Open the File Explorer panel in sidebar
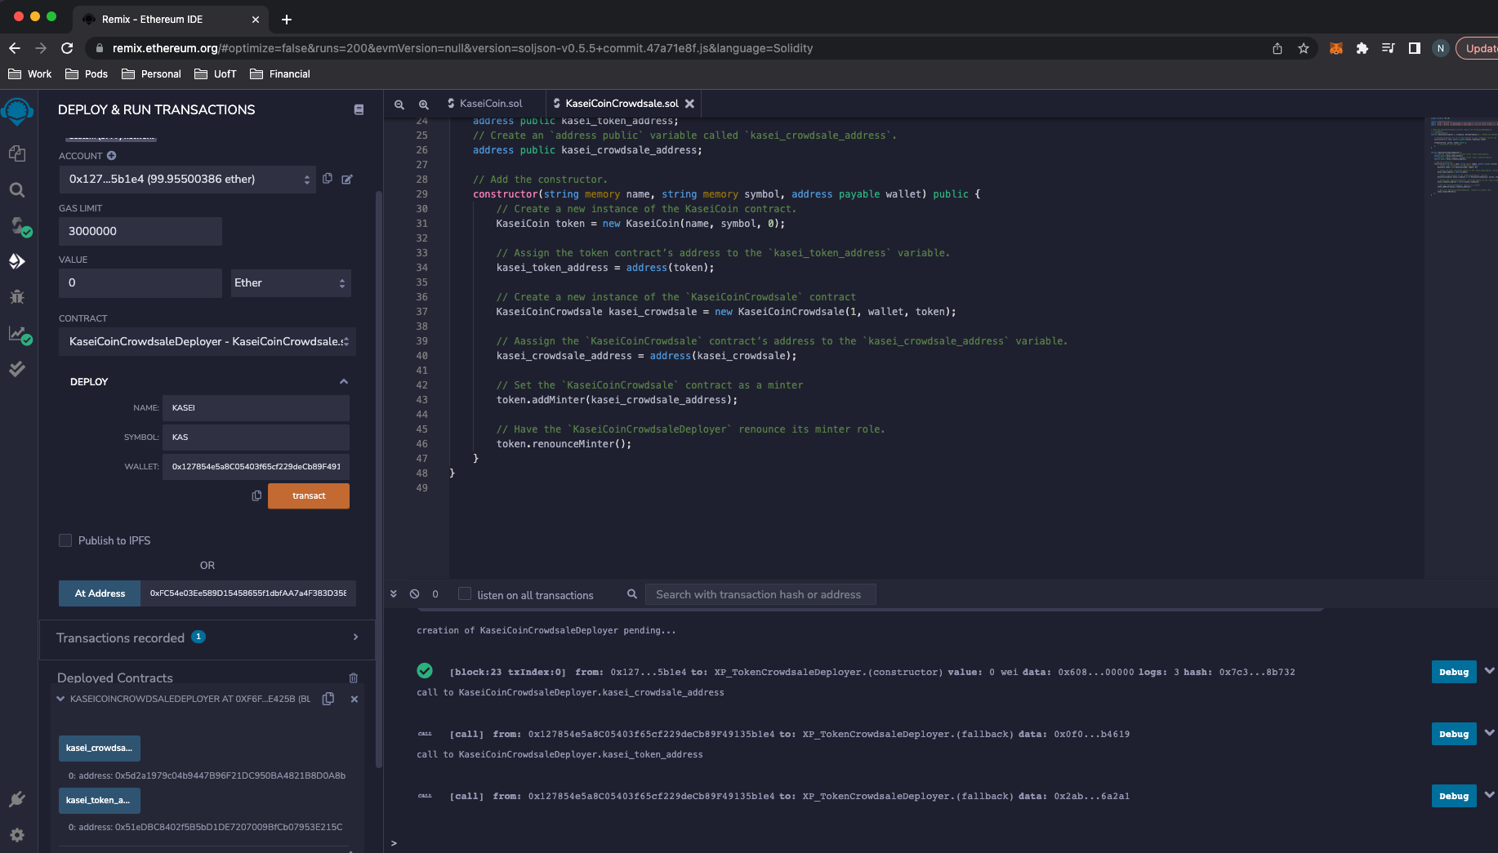Image resolution: width=1498 pixels, height=853 pixels. click(17, 153)
